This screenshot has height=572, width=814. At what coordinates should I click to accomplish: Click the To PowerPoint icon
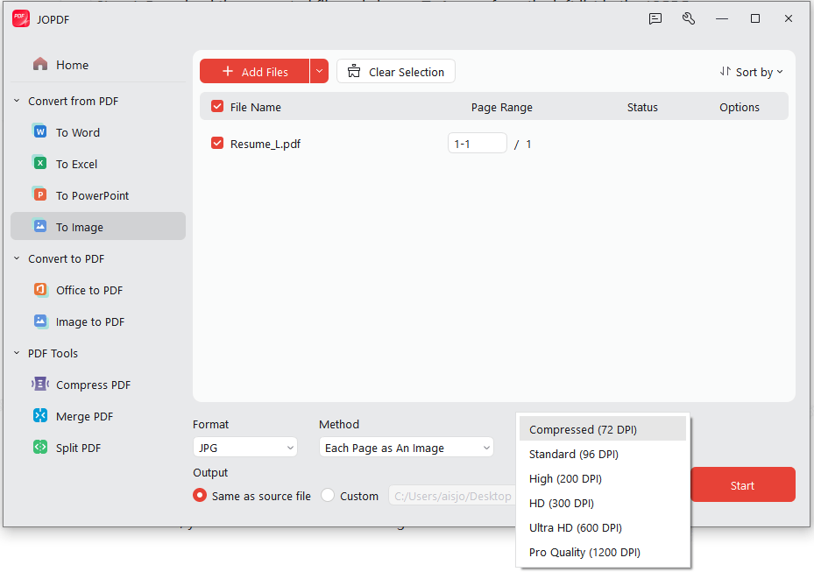[40, 195]
